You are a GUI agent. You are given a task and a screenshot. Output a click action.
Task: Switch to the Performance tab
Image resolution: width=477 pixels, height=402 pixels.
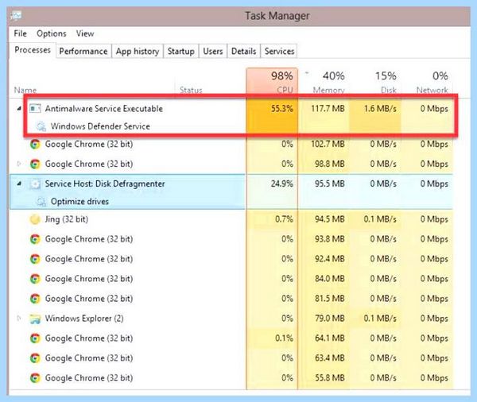click(x=83, y=51)
